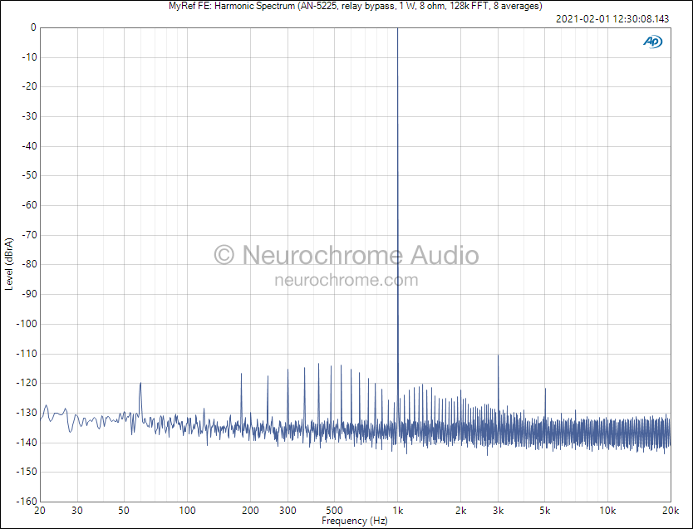Click the 30 label on frequency axis
Image resolution: width=693 pixels, height=529 pixels.
click(x=77, y=511)
